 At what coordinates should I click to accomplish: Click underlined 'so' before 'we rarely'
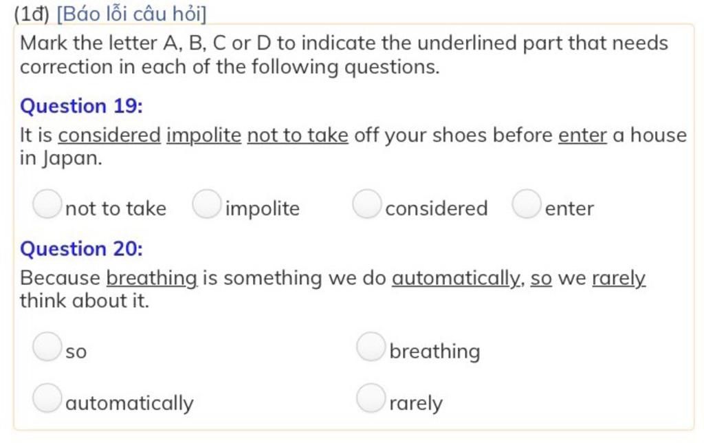click(541, 279)
